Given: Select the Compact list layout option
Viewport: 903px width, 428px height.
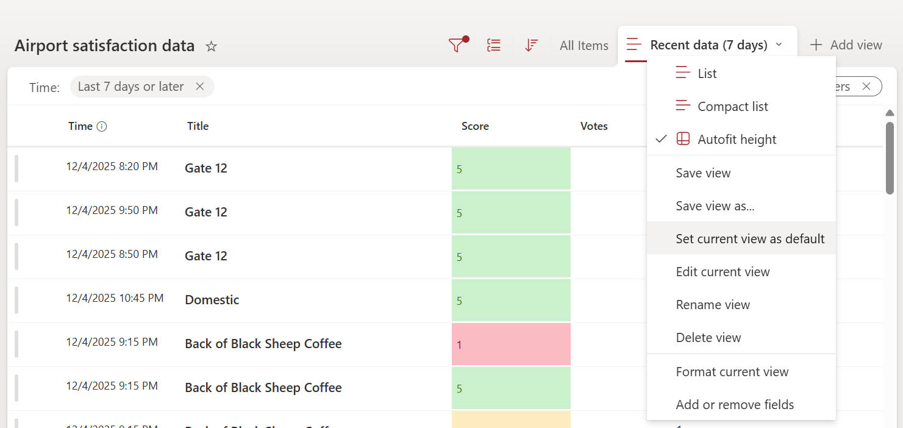Looking at the screenshot, I should click(x=732, y=106).
